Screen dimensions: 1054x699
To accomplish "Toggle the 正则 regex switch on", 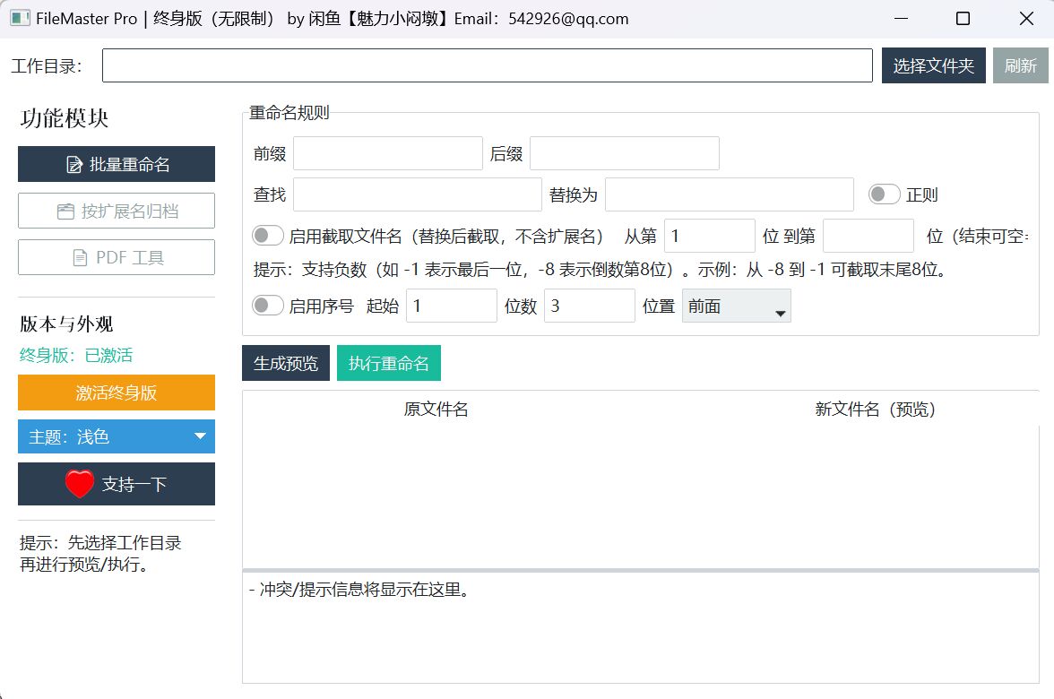I will click(x=884, y=194).
